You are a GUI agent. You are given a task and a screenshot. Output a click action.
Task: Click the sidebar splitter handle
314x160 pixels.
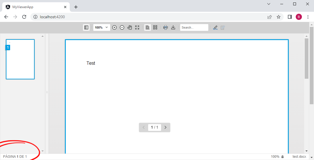click(x=47, y=92)
